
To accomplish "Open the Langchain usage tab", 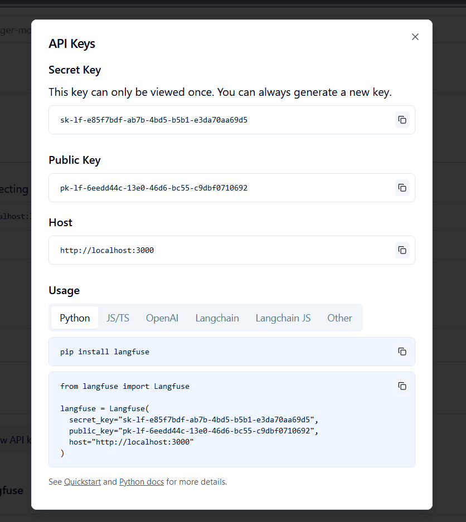I will coord(217,318).
